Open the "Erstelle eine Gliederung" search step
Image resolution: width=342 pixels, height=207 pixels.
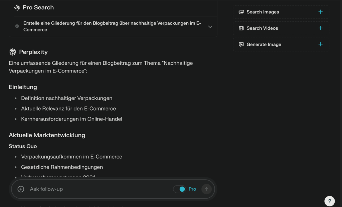pyautogui.click(x=112, y=27)
